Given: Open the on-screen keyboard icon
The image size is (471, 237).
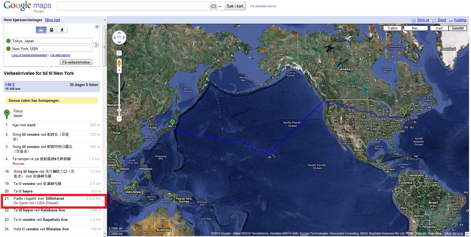Looking at the screenshot, I should [213, 6].
